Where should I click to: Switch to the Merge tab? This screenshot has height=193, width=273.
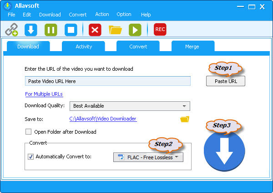[x=192, y=47]
